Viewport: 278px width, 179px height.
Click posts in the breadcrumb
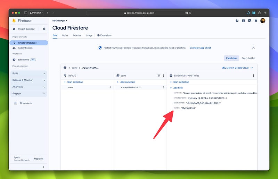tap(74, 68)
